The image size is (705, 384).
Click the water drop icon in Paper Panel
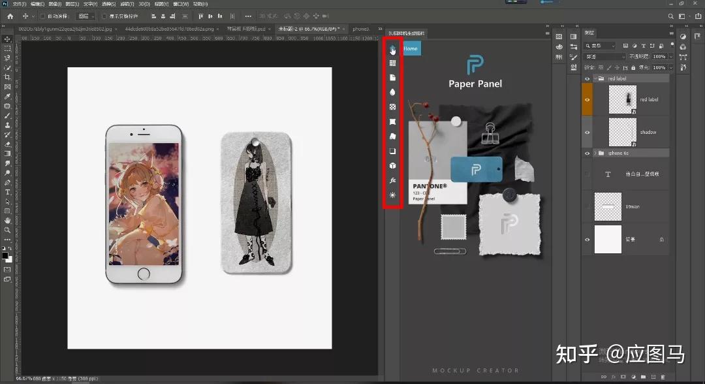coord(392,92)
